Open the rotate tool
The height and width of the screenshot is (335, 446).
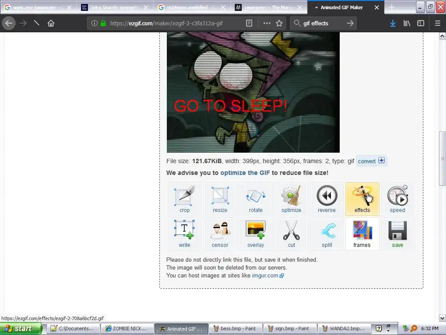pyautogui.click(x=256, y=199)
